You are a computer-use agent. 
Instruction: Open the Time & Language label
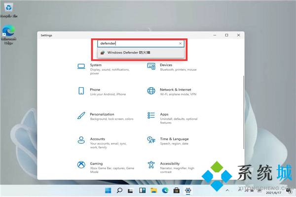(175, 139)
